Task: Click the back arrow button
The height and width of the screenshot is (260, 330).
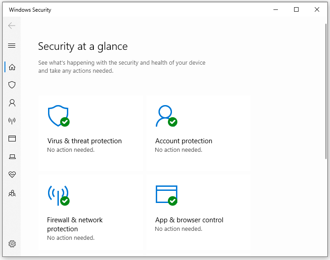Action: (12, 26)
